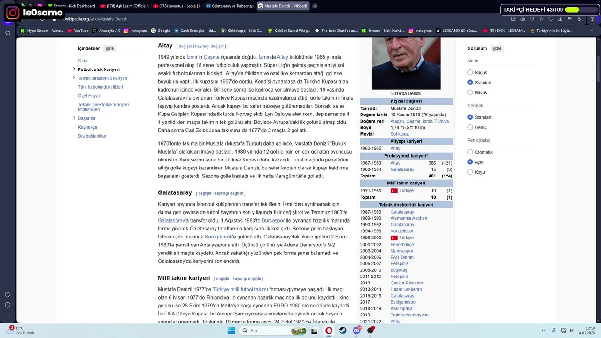
Task: Open the heart pinboards icon in sidebar
Action: [x=8, y=295]
